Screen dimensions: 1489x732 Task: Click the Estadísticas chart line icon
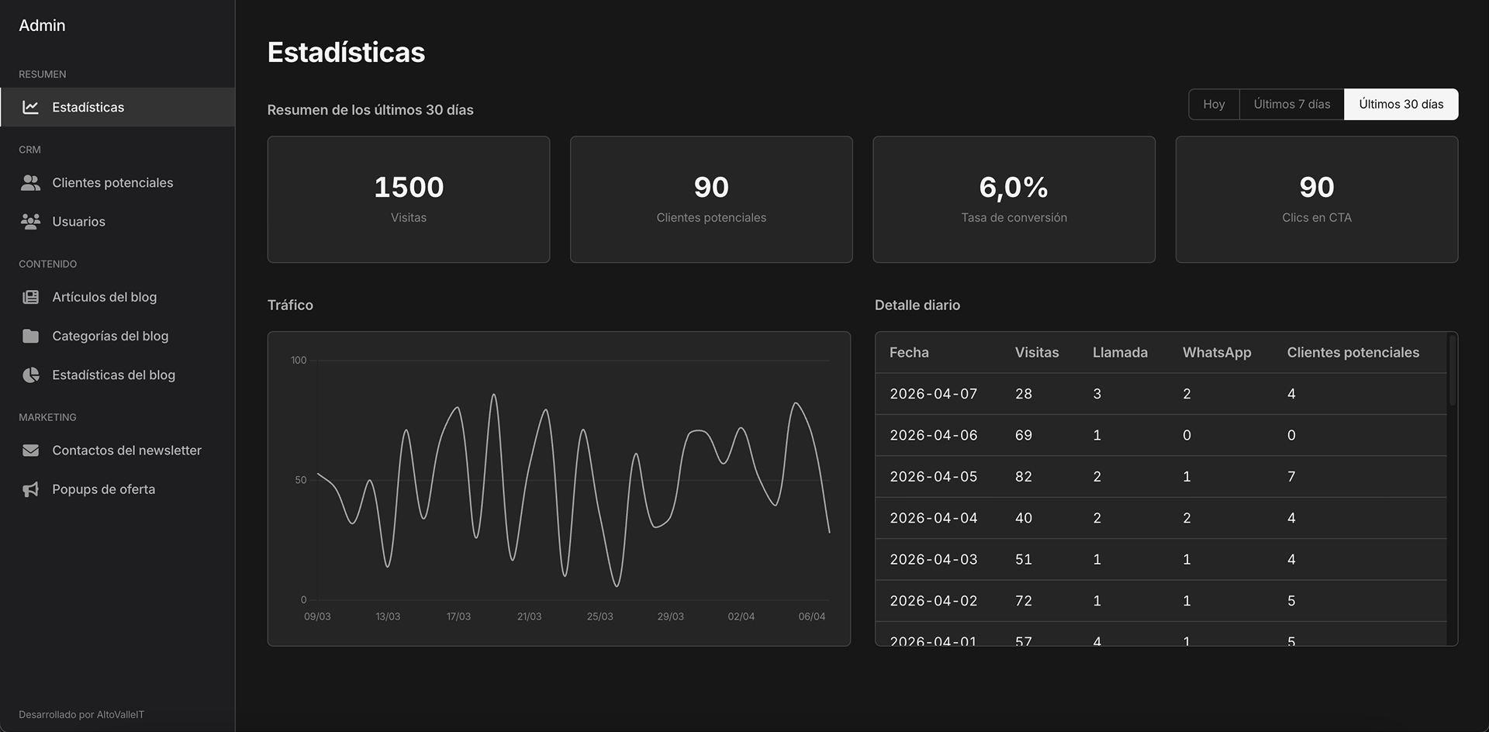pyautogui.click(x=30, y=107)
